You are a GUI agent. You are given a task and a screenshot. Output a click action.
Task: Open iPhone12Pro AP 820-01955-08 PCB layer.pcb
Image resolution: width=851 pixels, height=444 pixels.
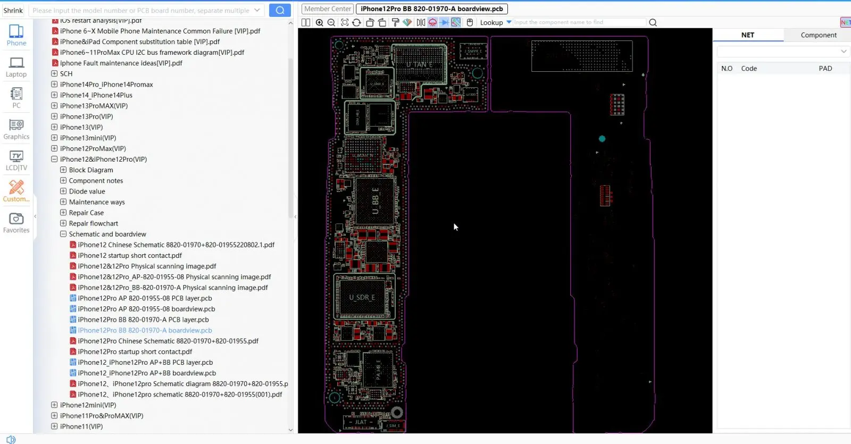pos(145,298)
